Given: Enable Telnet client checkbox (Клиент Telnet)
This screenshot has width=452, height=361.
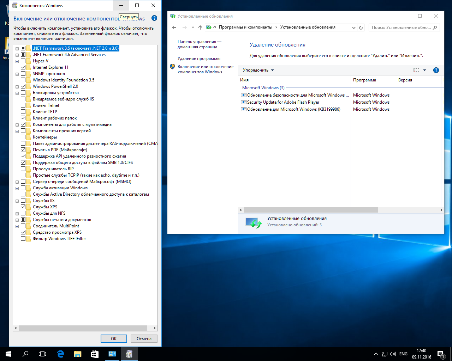Looking at the screenshot, I should [23, 105].
